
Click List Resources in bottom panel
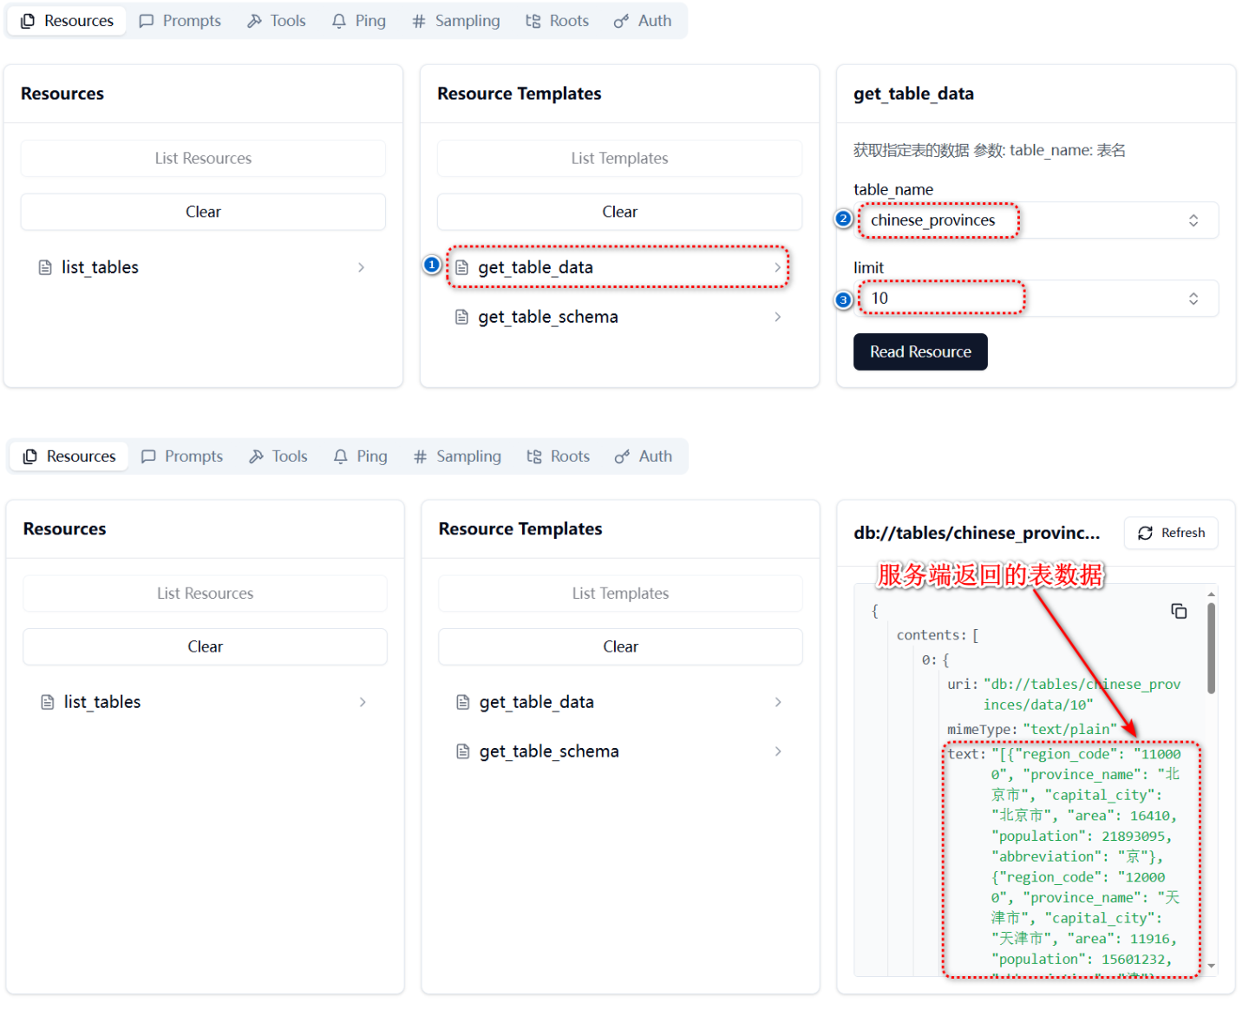(x=205, y=594)
